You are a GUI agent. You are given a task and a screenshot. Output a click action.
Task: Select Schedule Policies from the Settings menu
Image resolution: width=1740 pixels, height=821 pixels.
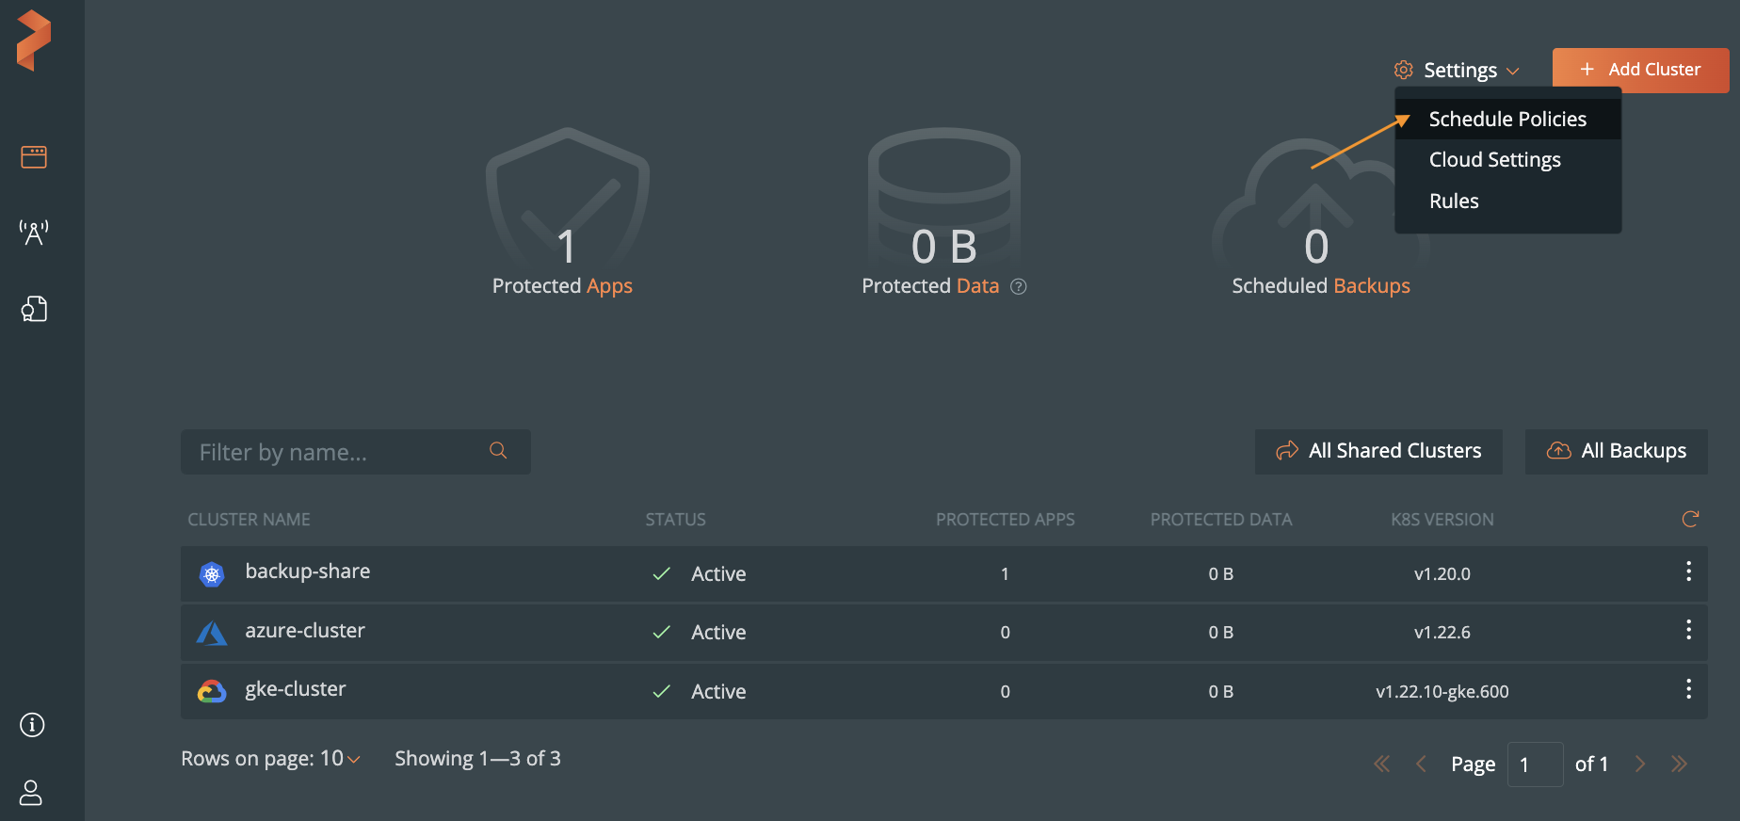coord(1506,120)
